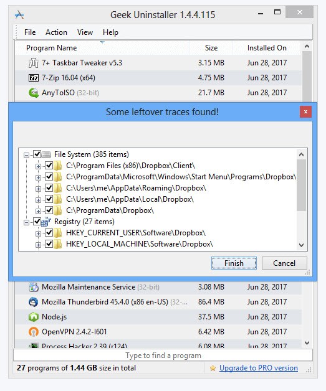Screen dimensions: 326x391
Task: Expand the C:\Program Files (x86)\Dropbox\Client\ node
Action: pyautogui.click(x=38, y=166)
